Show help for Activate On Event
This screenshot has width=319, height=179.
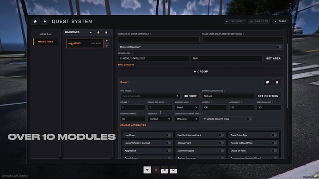[x=150, y=34]
